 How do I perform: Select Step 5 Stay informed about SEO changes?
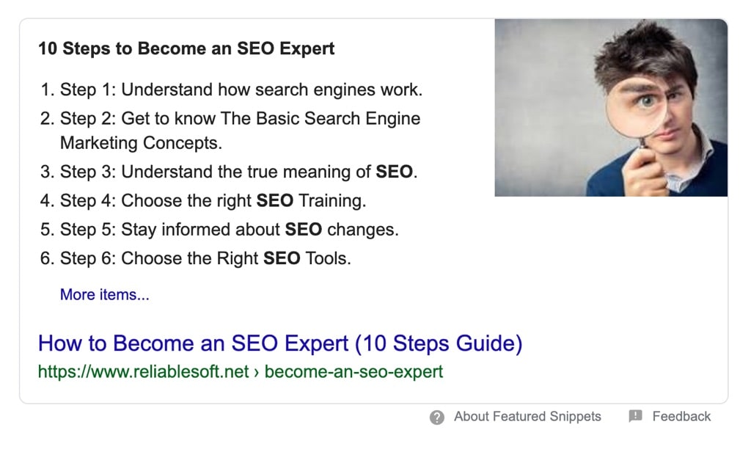(x=229, y=229)
